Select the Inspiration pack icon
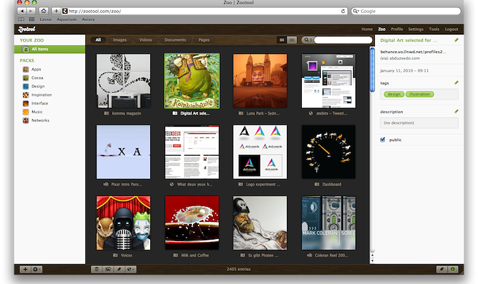Screen dimensions: 478x284 26,95
